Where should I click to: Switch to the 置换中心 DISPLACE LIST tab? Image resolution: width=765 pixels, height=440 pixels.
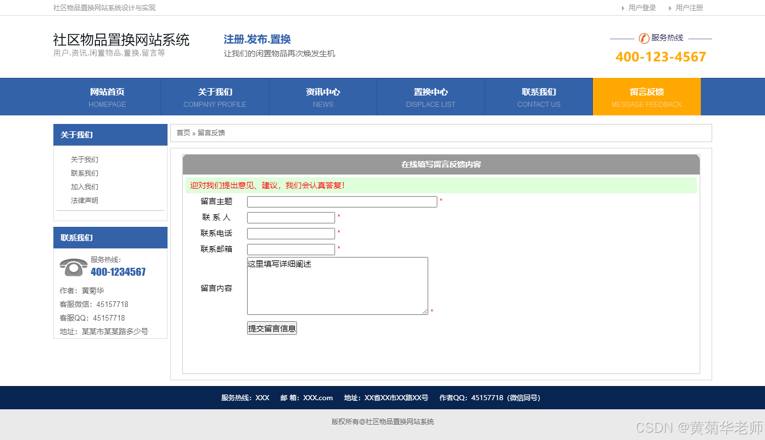coord(430,97)
